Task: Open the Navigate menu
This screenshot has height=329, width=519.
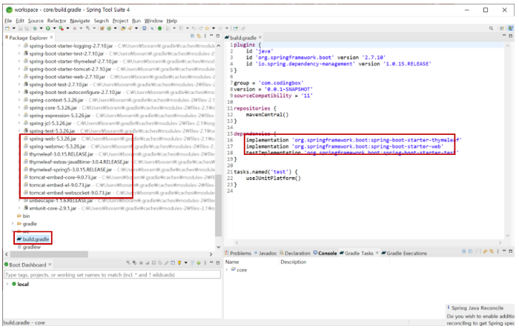Action: point(80,21)
